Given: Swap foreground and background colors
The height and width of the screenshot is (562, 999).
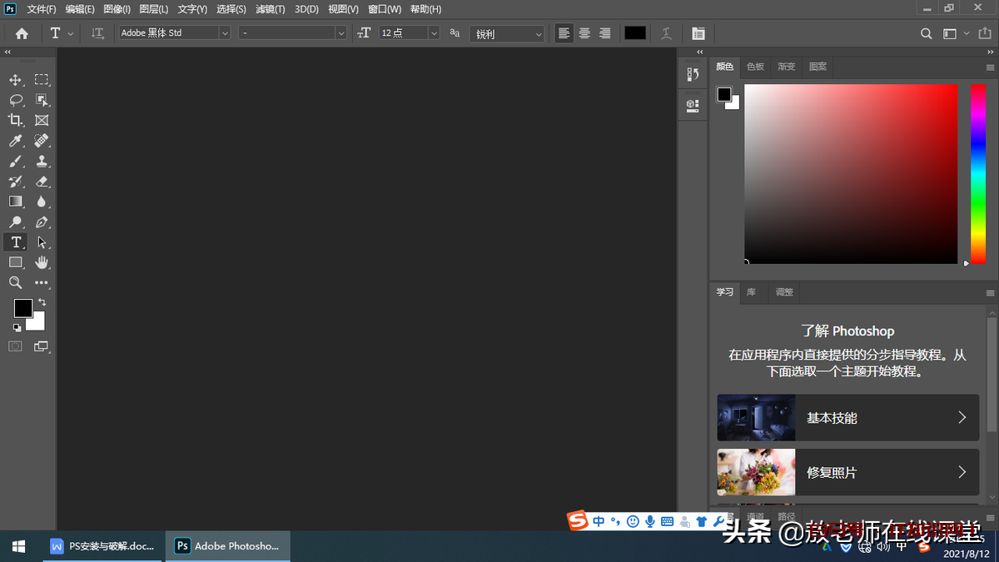Looking at the screenshot, I should (x=42, y=301).
